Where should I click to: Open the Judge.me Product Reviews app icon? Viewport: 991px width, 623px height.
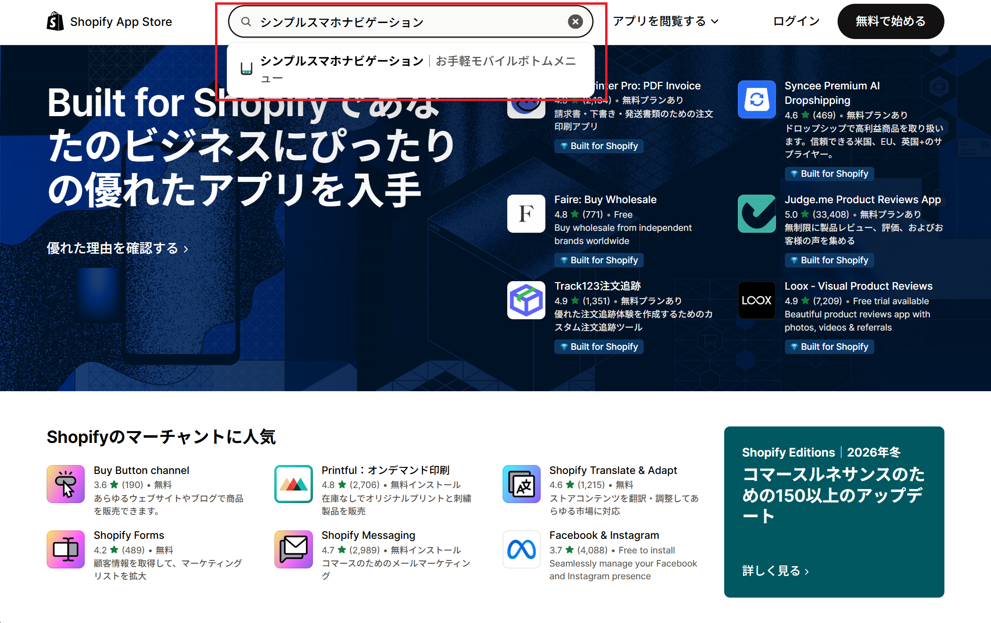click(756, 213)
